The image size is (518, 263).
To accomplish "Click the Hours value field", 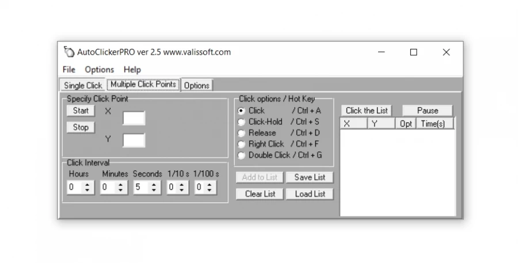I will point(75,188).
